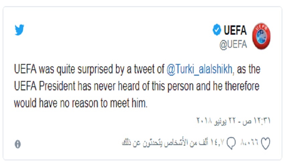
Task: Open the @UEFA handle link
Action: [x=233, y=45]
